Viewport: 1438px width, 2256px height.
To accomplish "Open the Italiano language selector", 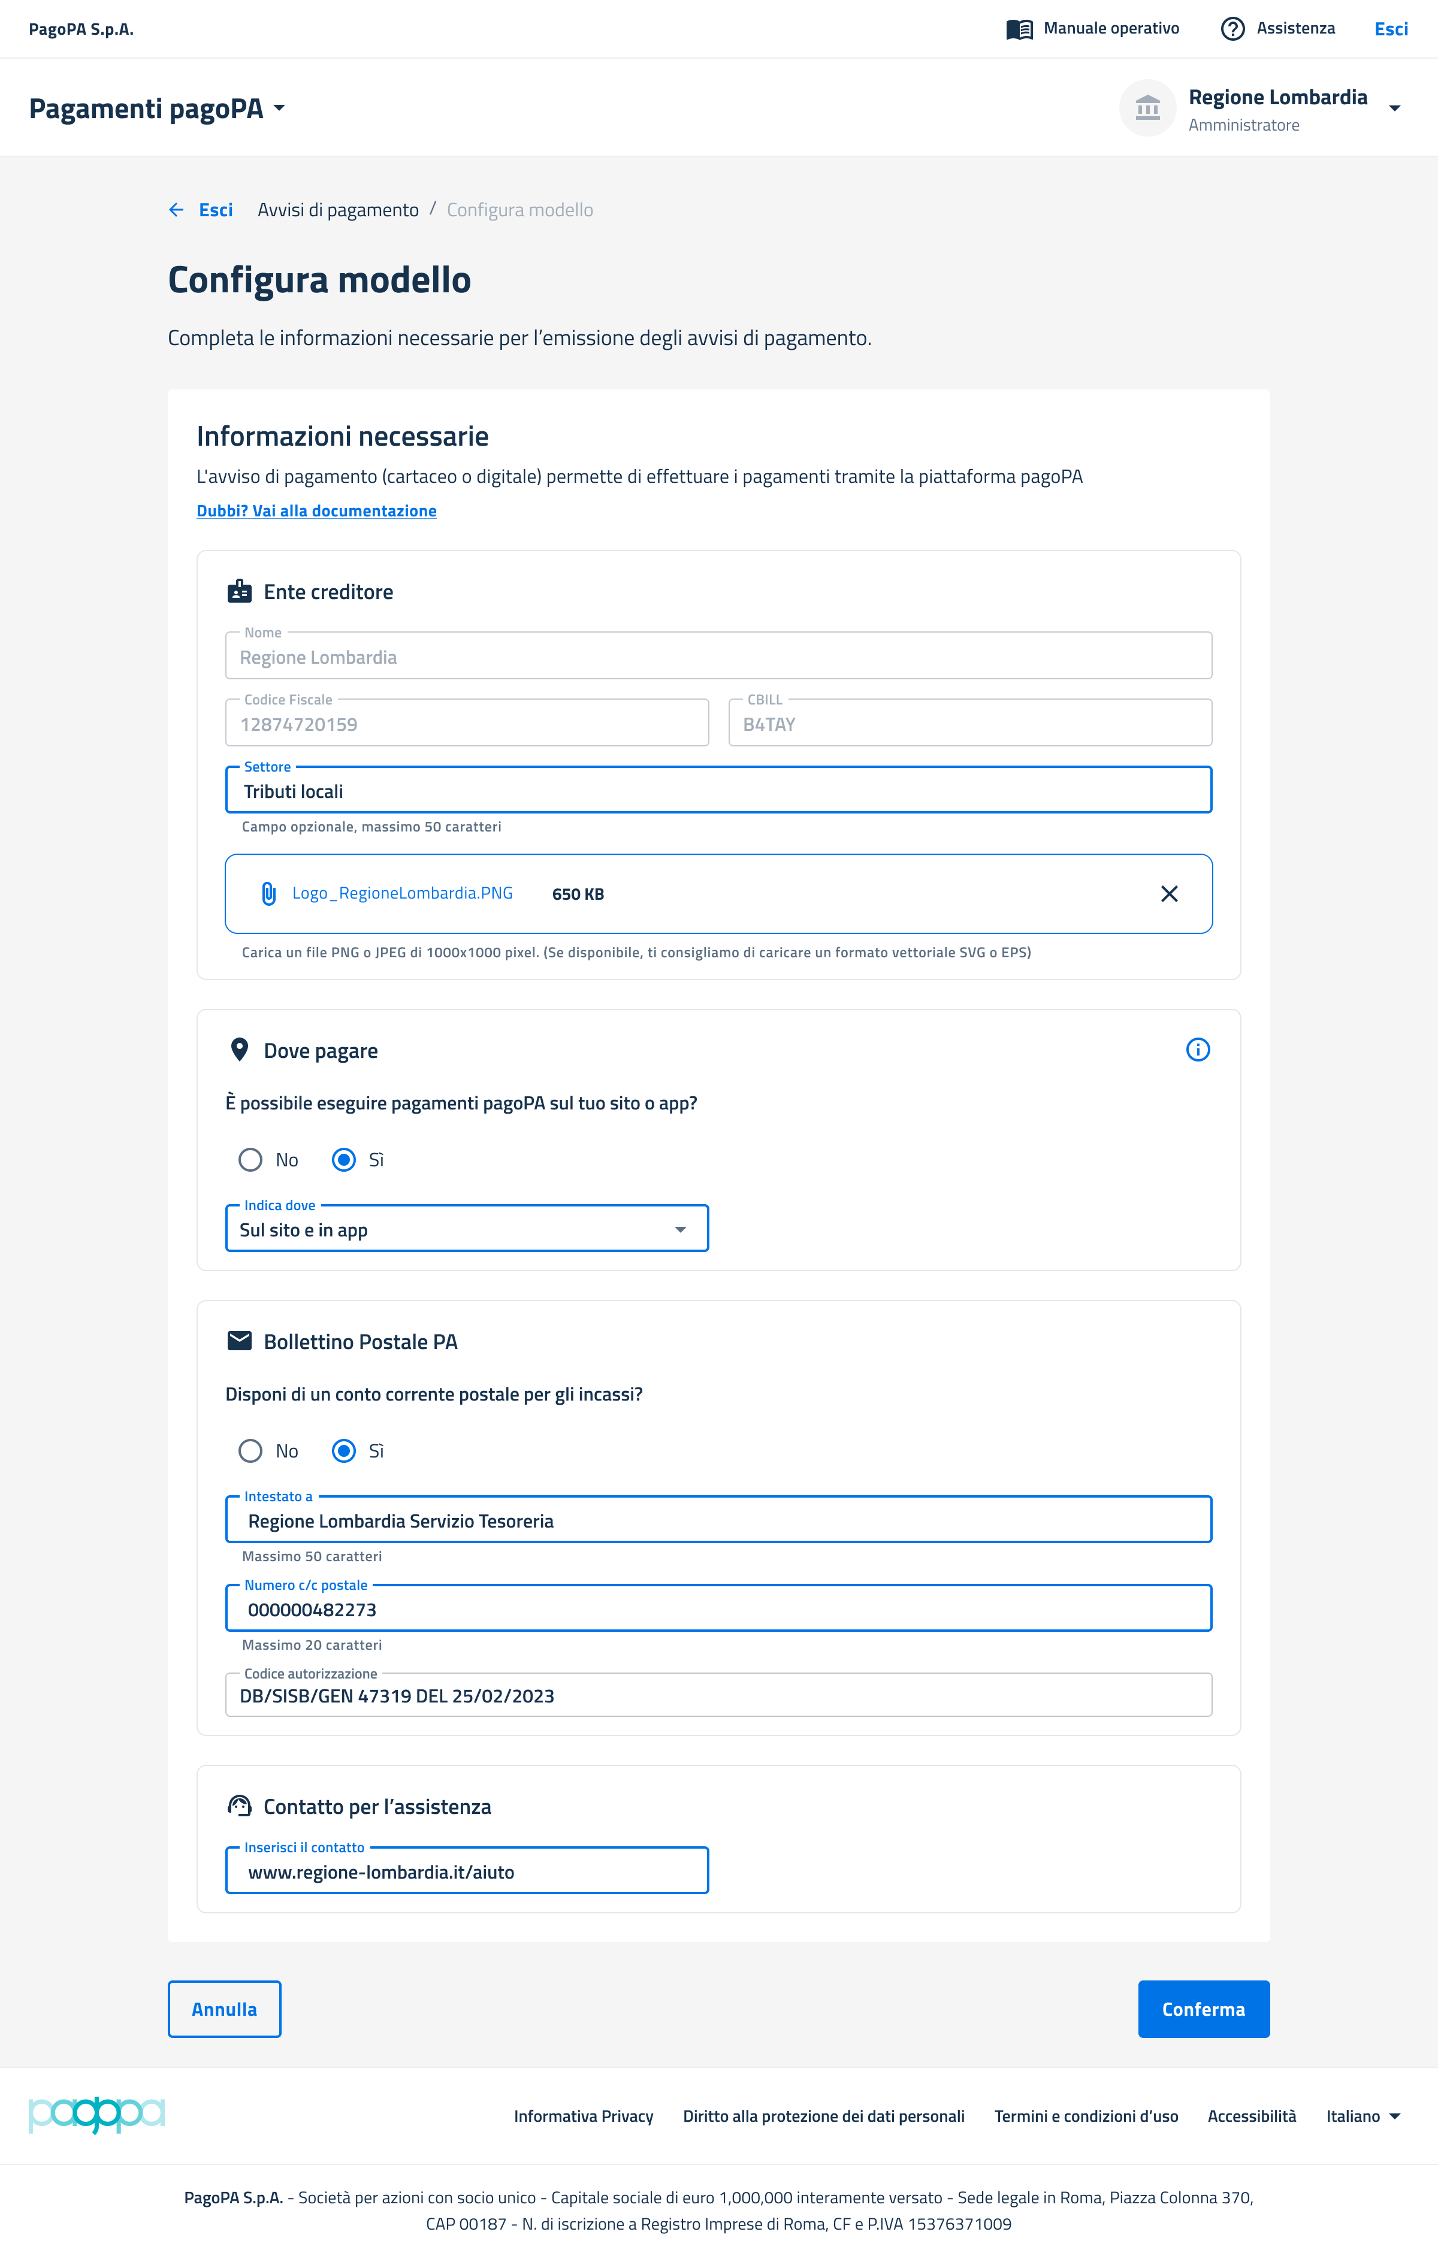I will pos(1362,2116).
